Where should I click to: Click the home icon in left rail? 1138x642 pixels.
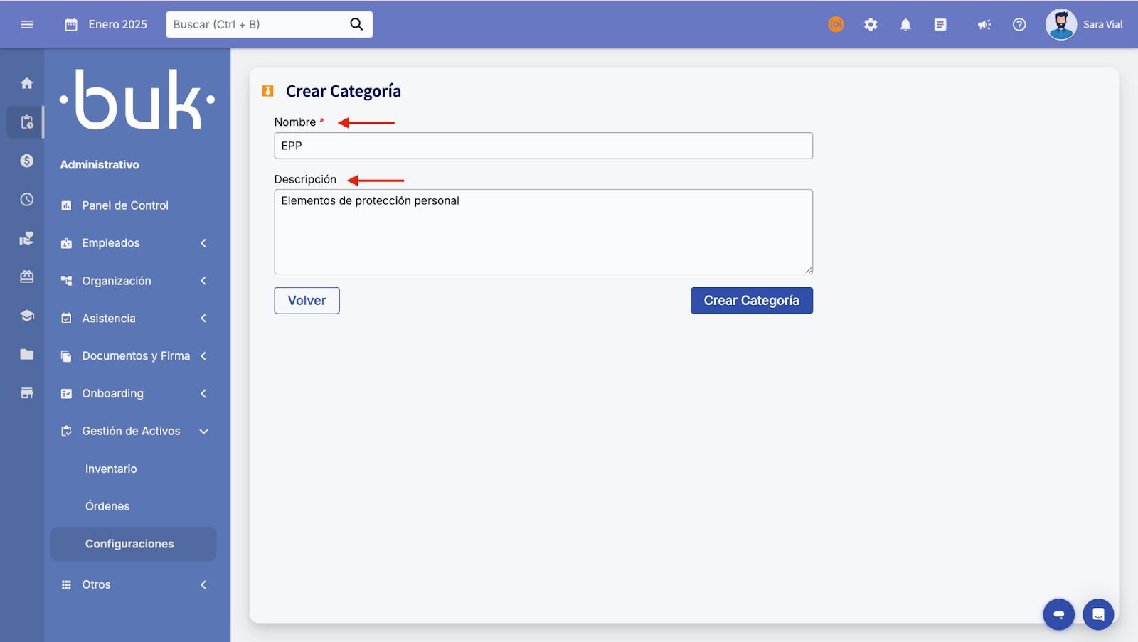[x=27, y=83]
